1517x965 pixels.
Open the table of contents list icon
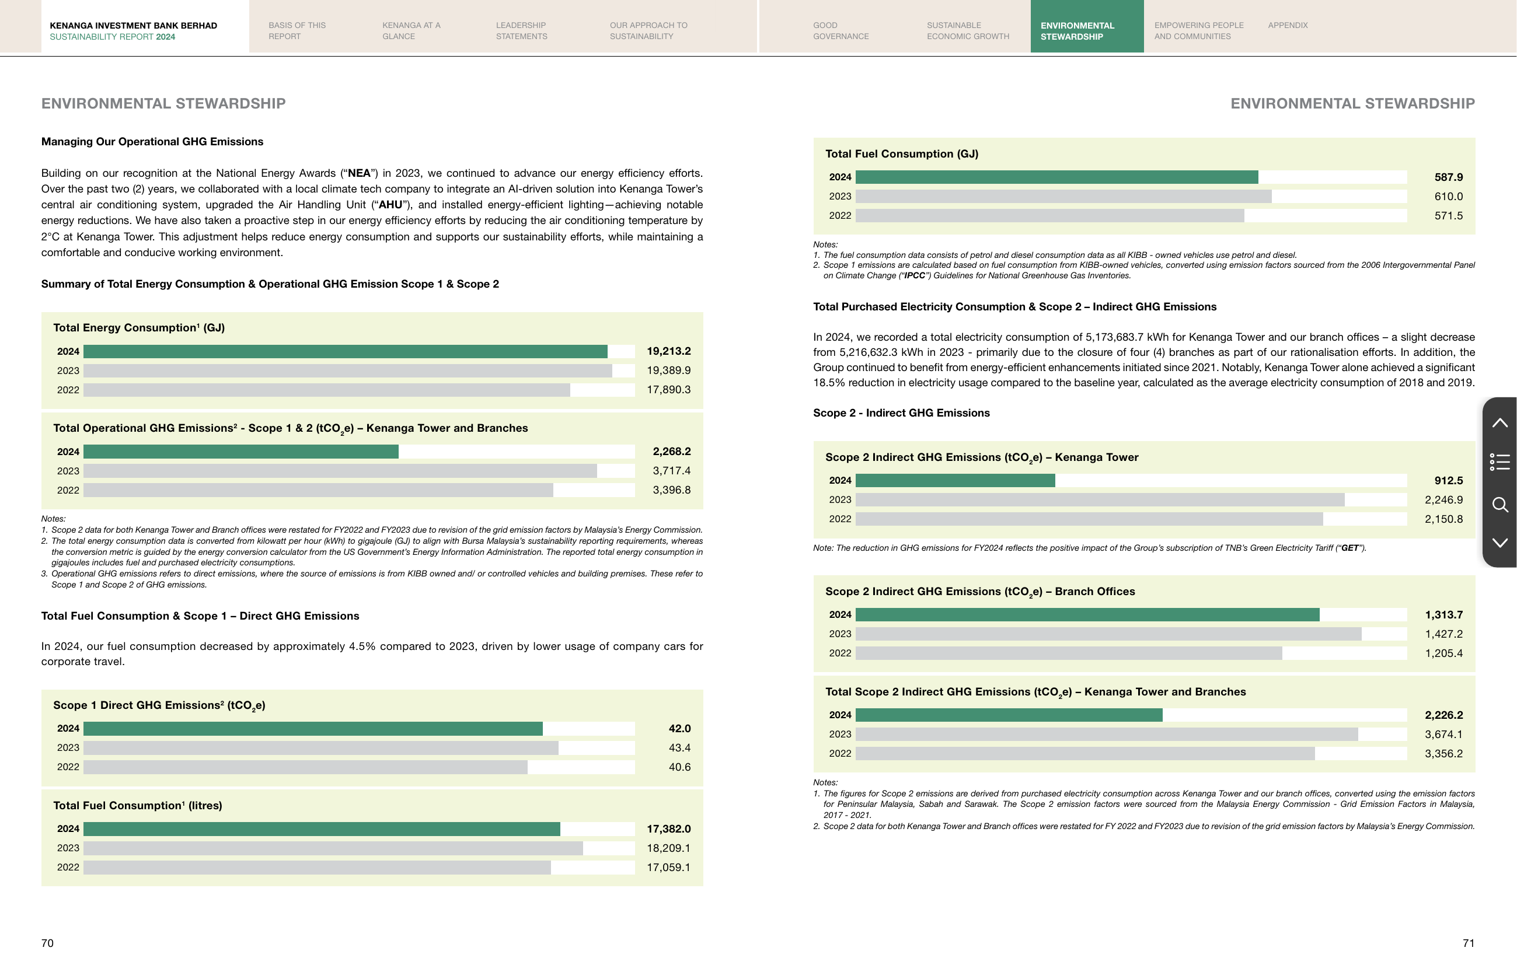coord(1500,462)
